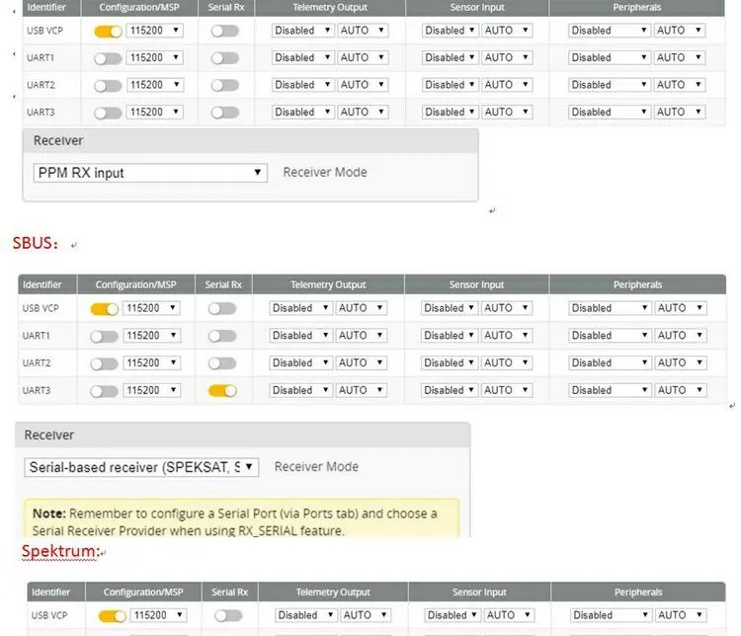Open the PPM RX input receiver mode dropdown
Viewport: 741px width, 636px height.
click(x=150, y=173)
